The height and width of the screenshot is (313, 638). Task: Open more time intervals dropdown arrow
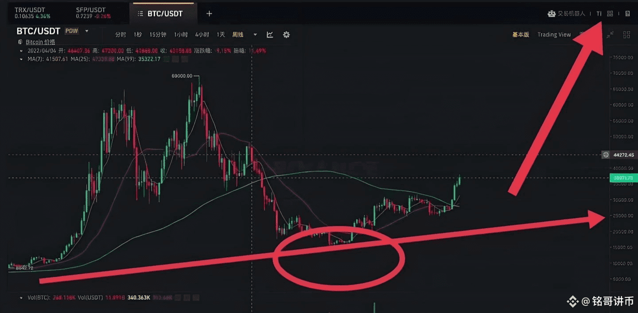(255, 35)
